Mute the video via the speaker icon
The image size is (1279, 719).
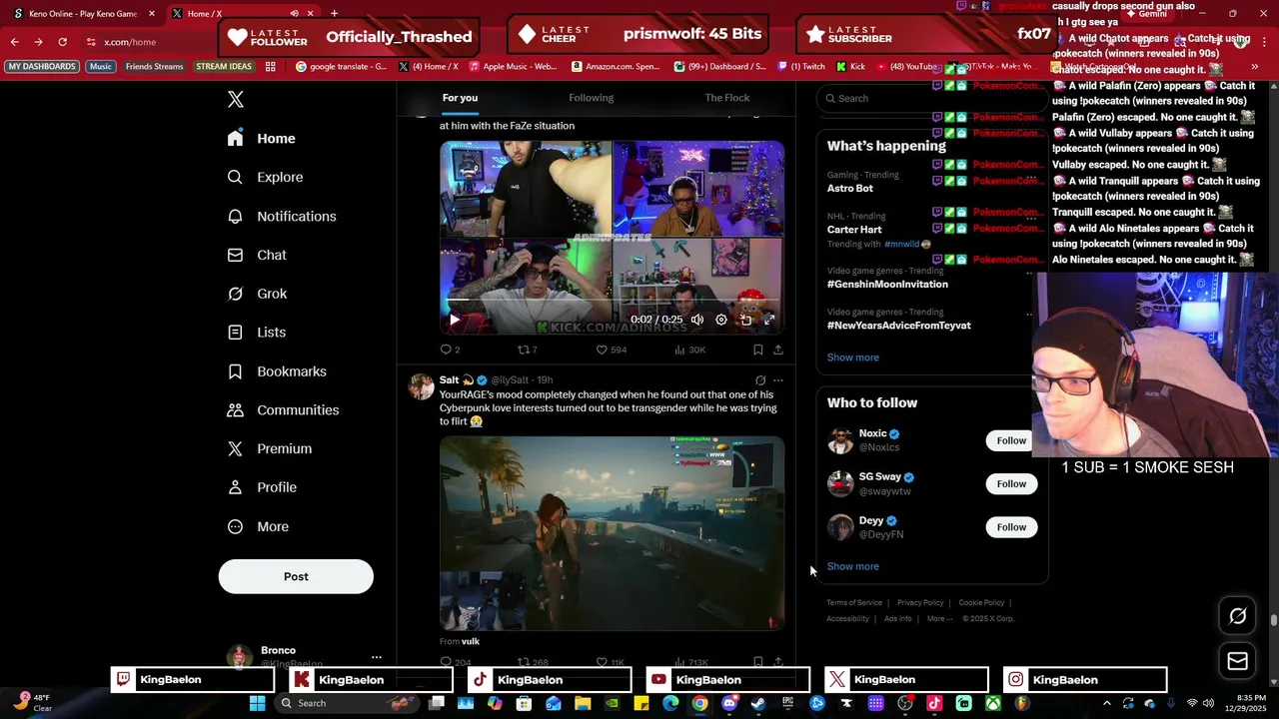(696, 320)
